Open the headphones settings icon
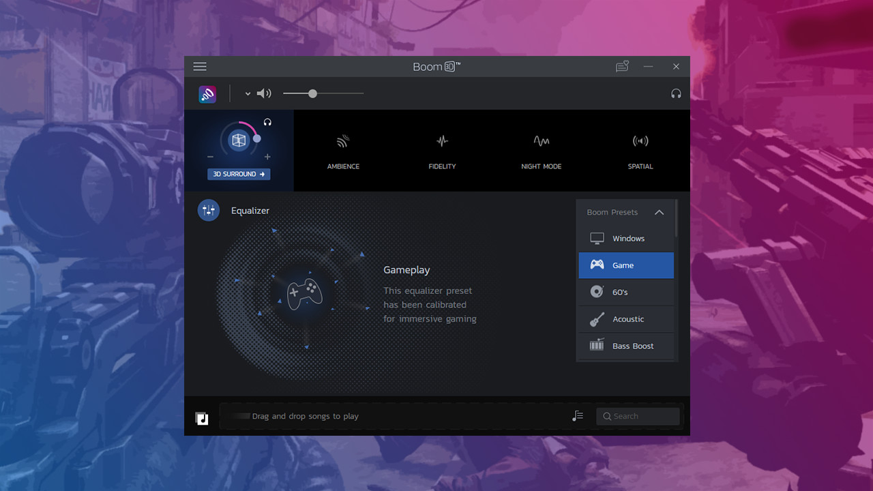 click(x=676, y=93)
